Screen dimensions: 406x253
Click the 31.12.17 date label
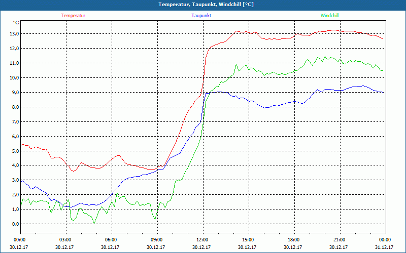pos(384,247)
